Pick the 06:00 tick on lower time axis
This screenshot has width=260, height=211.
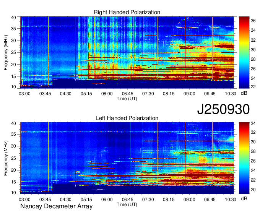(x=107, y=199)
